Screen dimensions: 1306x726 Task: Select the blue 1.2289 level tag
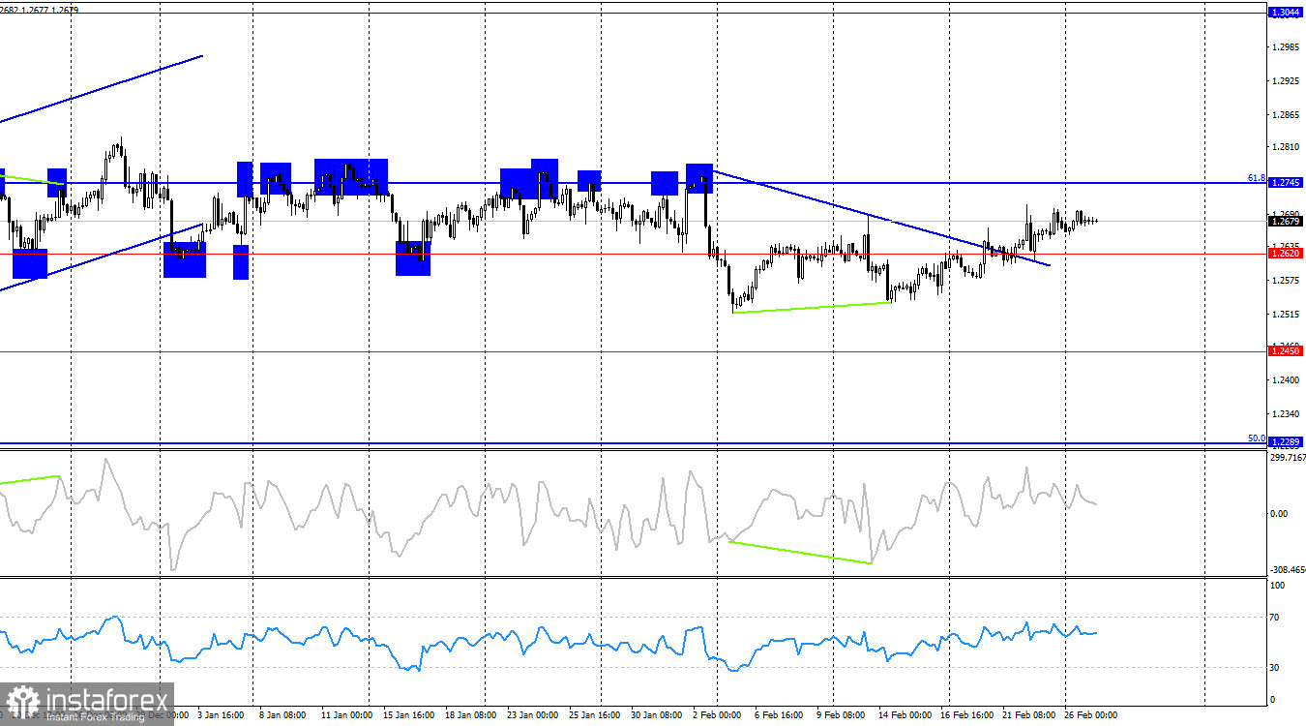click(x=1285, y=443)
